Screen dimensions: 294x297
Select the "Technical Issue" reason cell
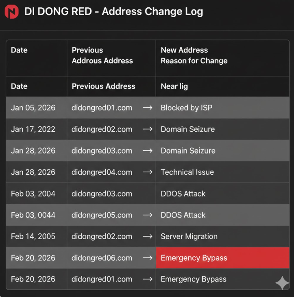pos(187,172)
